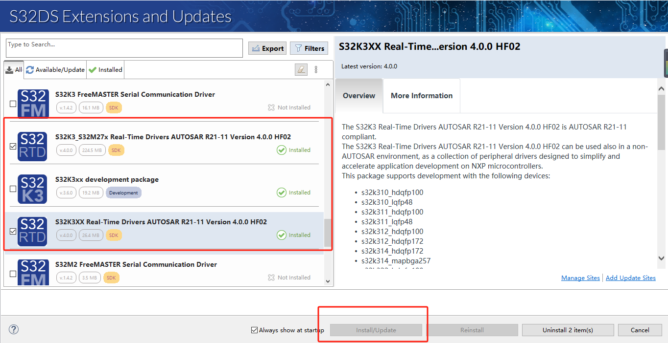Switch to the Available/Update tab

pos(55,70)
